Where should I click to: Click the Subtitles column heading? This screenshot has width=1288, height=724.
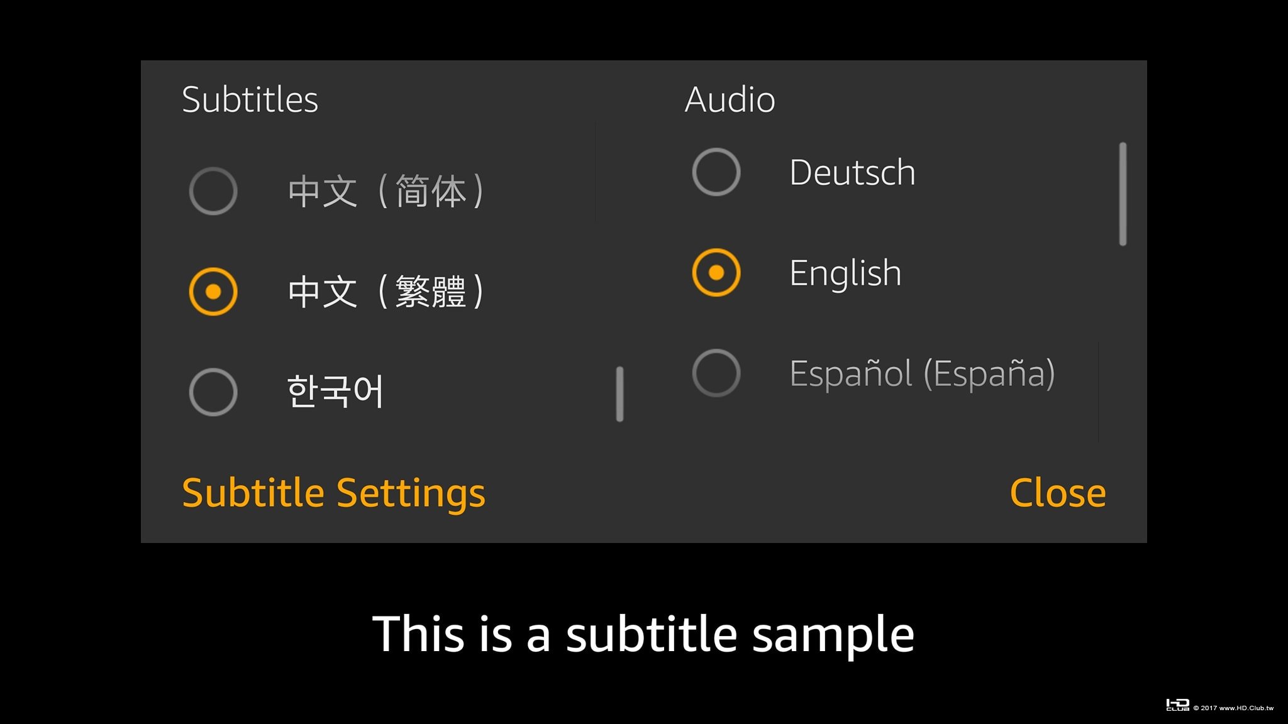tap(250, 99)
